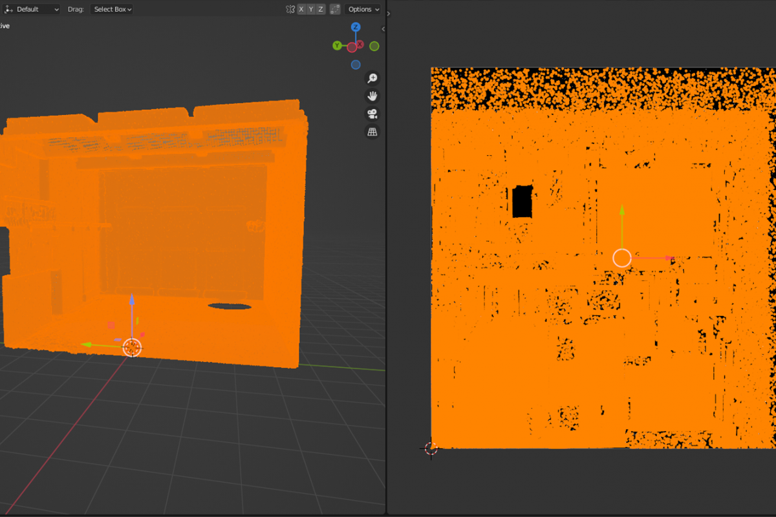This screenshot has width=776, height=517.
Task: Click the blue Z axis on navigation gizmo
Action: [356, 27]
